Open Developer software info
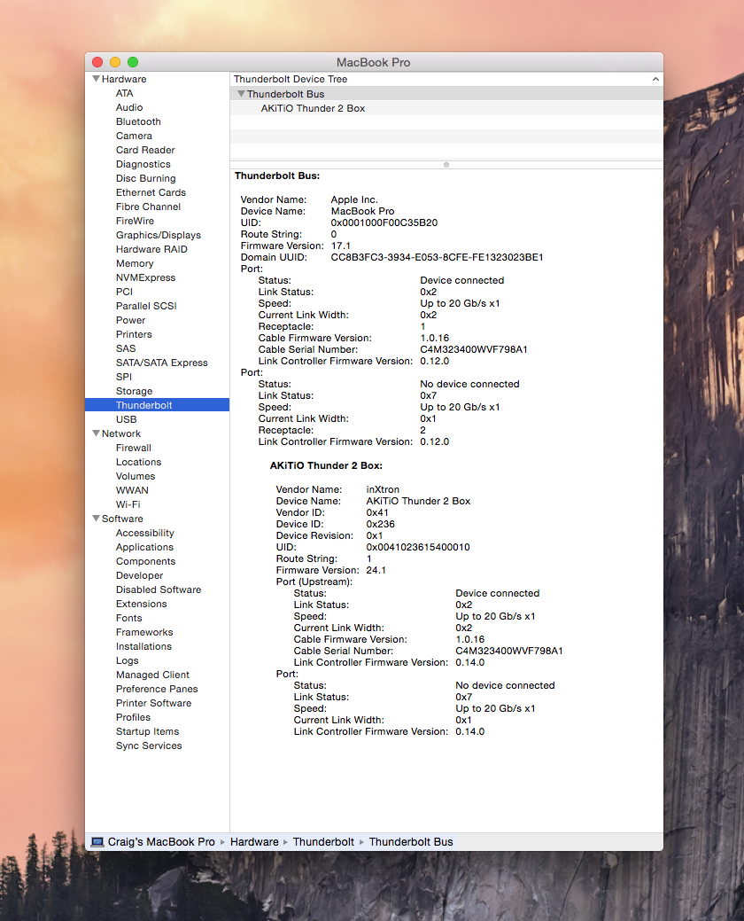Image resolution: width=744 pixels, height=921 pixels. click(140, 575)
